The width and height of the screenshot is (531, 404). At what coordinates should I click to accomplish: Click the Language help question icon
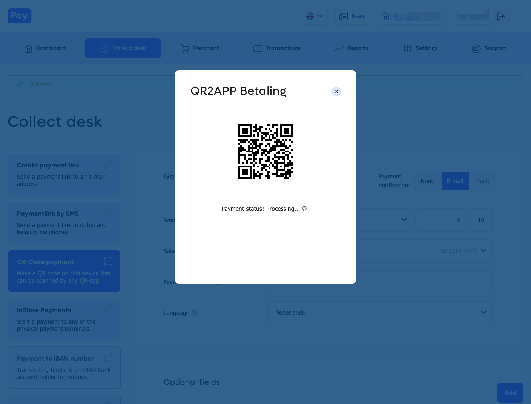pos(195,313)
